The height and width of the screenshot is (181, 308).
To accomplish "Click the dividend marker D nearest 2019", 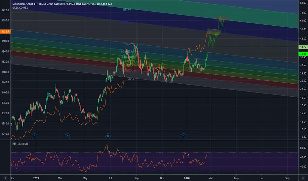I will coord(34,136).
